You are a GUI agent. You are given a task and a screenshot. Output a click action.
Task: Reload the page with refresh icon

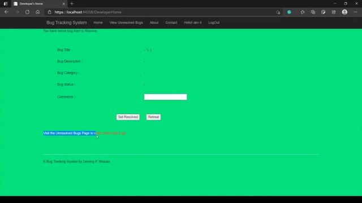point(27,12)
